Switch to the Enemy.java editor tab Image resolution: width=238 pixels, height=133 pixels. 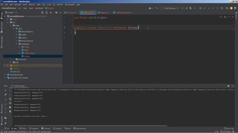[x=71, y=13]
